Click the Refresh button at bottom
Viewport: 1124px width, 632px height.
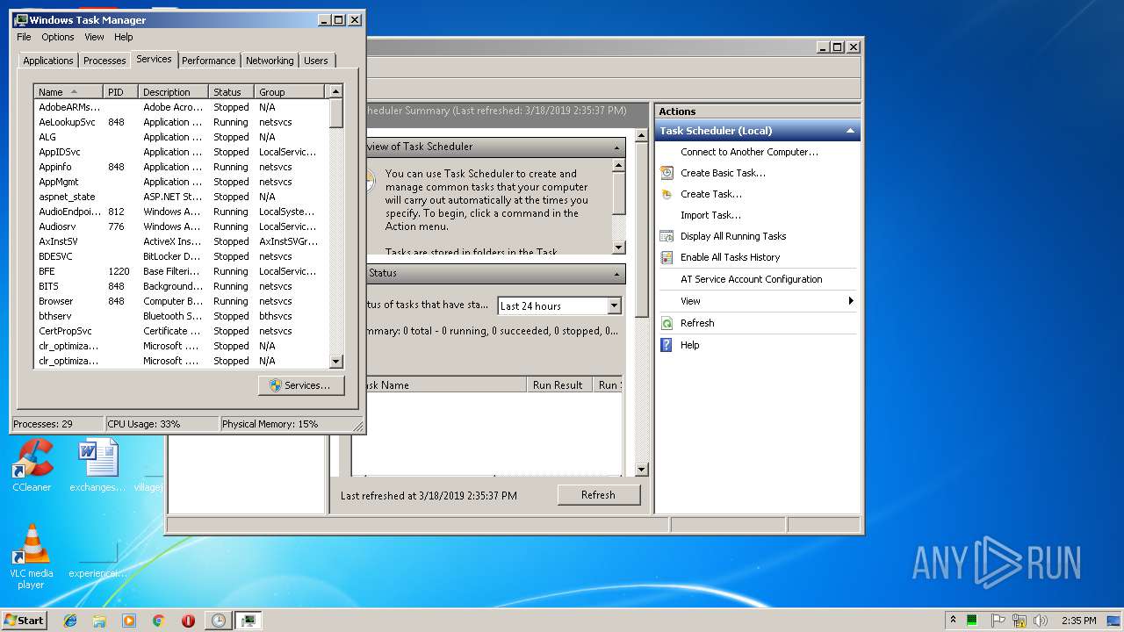[598, 495]
